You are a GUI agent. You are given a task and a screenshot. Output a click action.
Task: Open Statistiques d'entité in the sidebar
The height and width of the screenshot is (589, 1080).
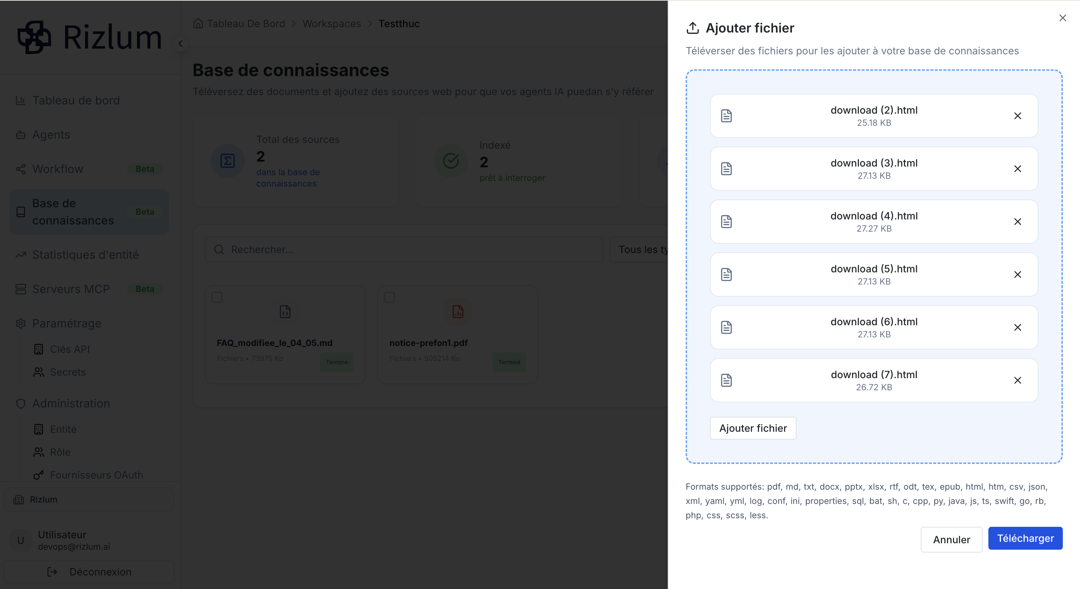(89, 255)
